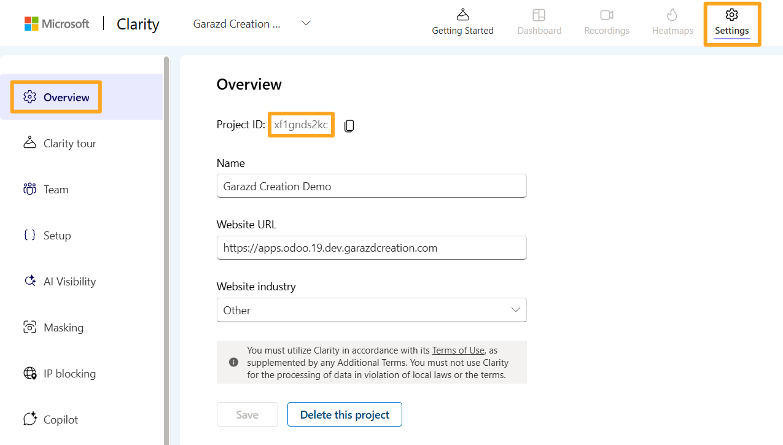Click the Settings gear icon in top nav
The image size is (783, 445).
pos(731,15)
